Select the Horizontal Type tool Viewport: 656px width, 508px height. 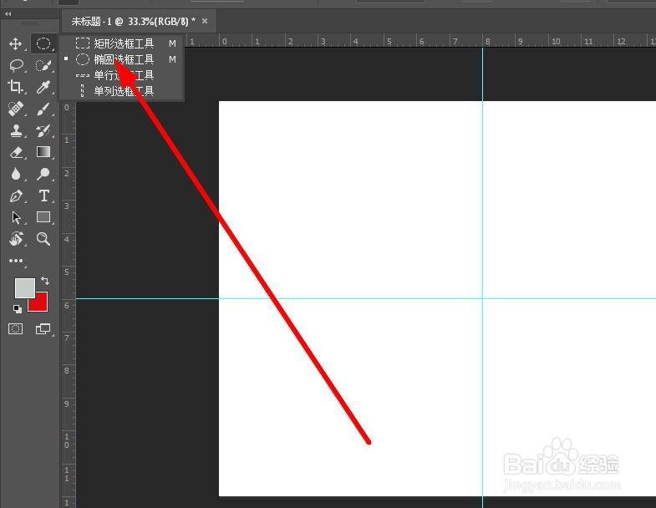point(43,196)
